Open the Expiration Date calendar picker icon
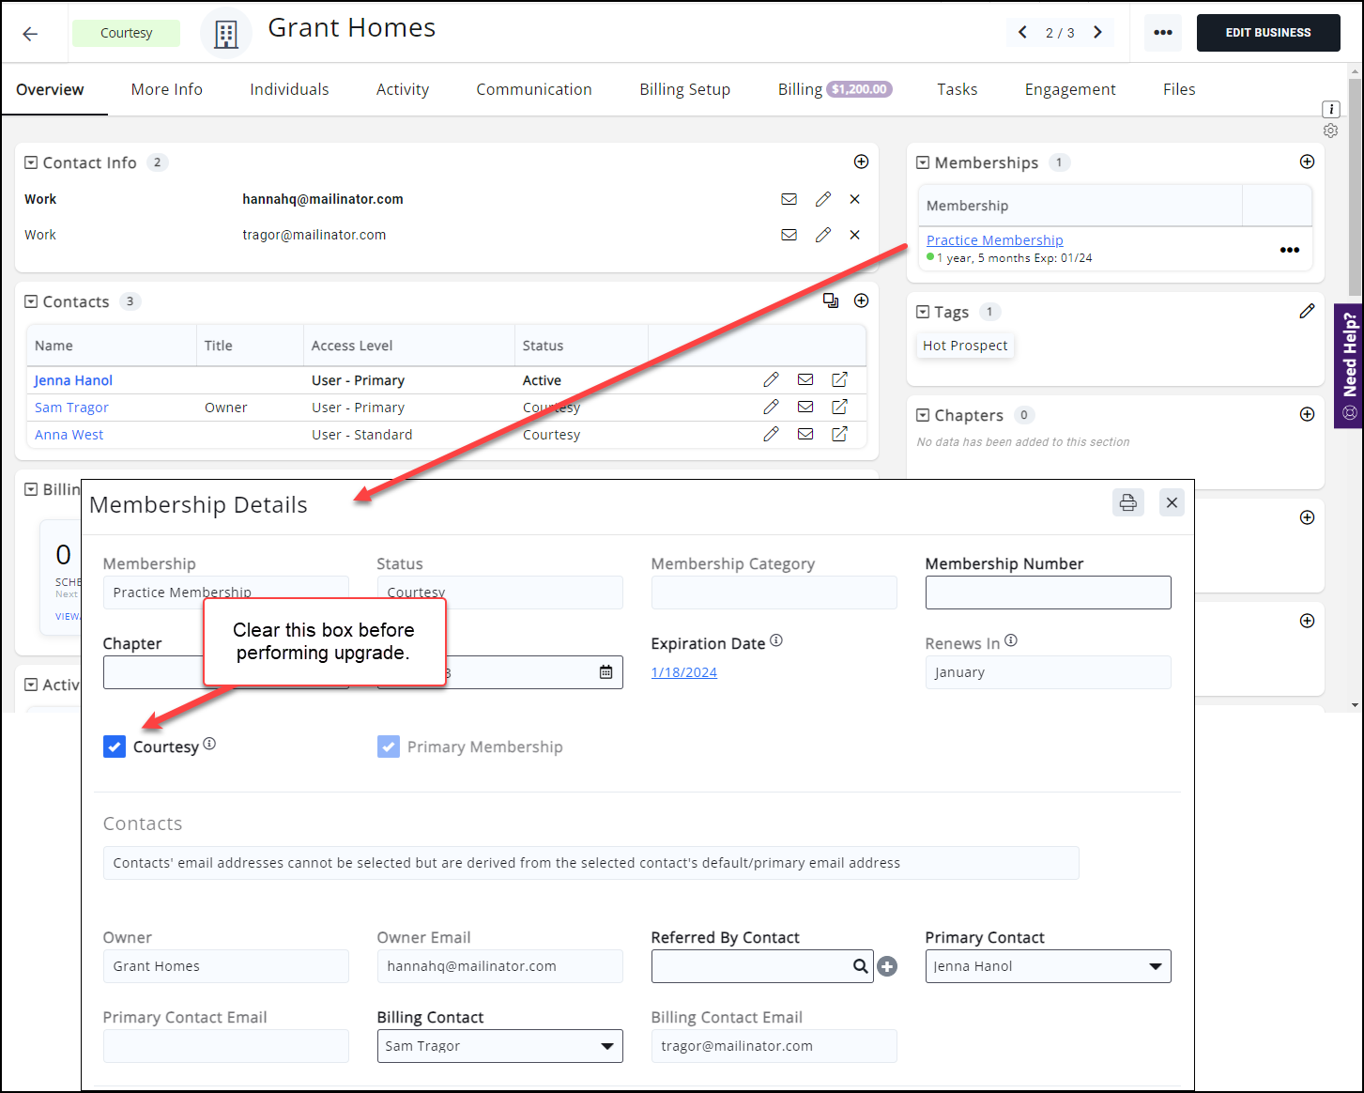The width and height of the screenshot is (1364, 1093). pos(605,672)
